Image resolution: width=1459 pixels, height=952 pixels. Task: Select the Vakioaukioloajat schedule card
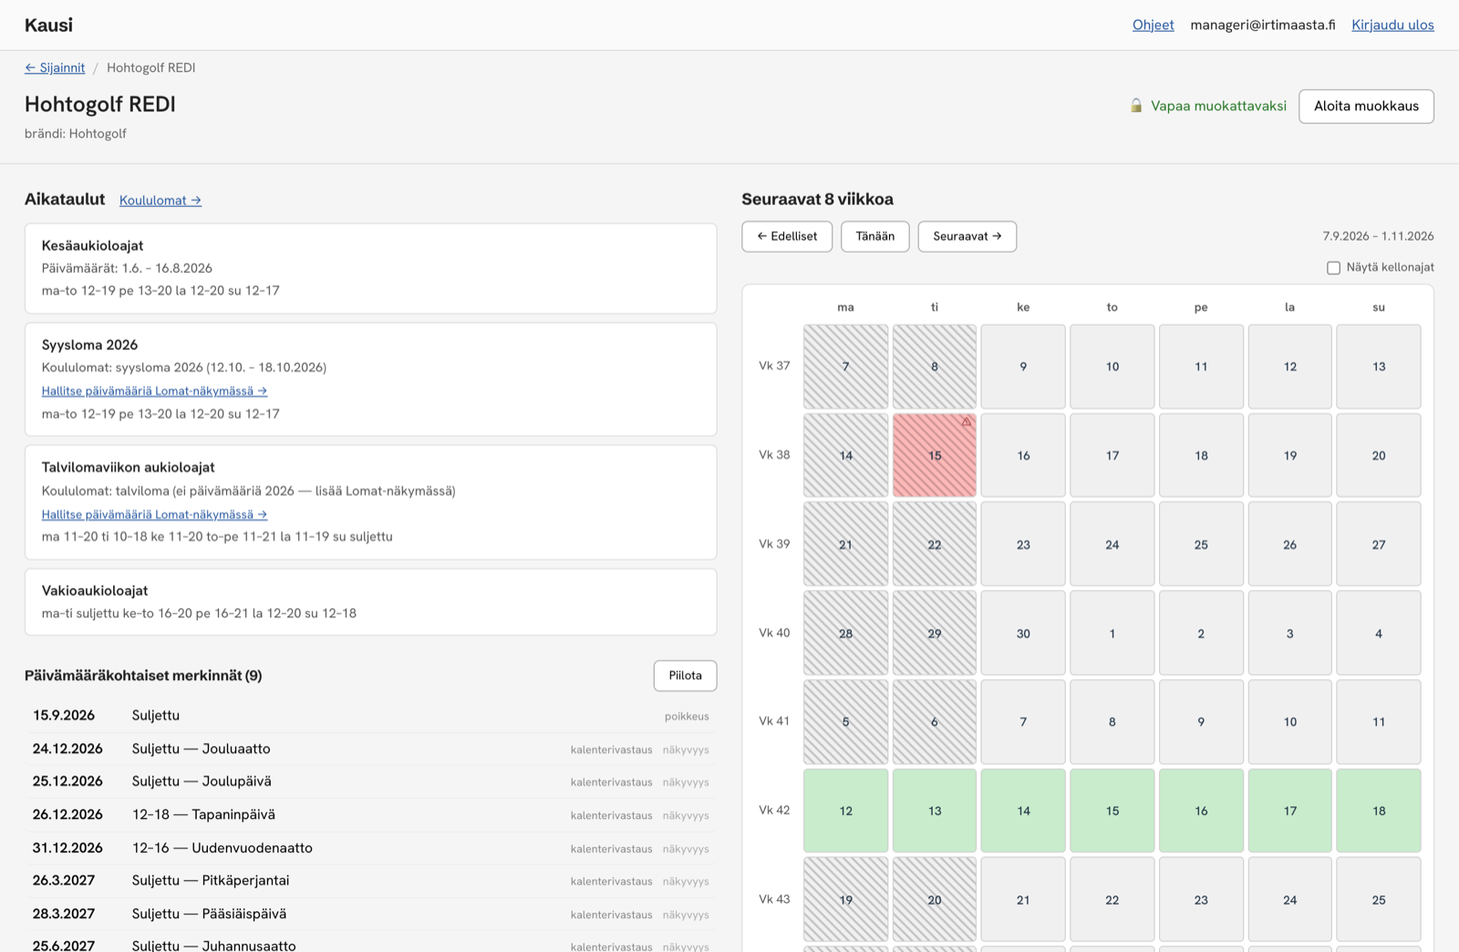coord(370,602)
